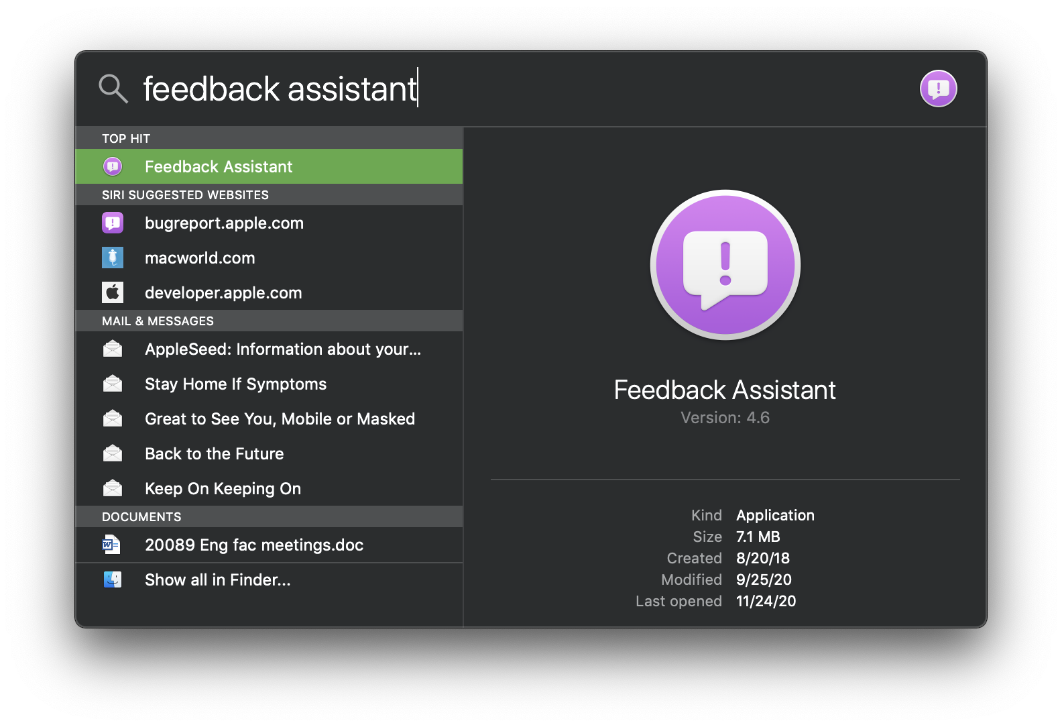Click the TOP HIT section header
Screen dimensions: 1062x727
pos(269,138)
